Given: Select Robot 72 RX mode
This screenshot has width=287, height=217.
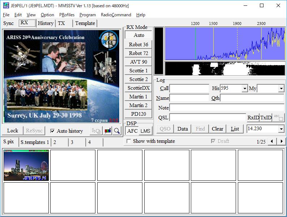Looking at the screenshot, I should click(x=138, y=53).
